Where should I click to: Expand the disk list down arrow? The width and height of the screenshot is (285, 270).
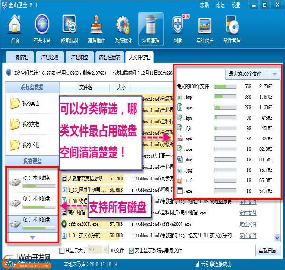pyautogui.click(x=32, y=237)
